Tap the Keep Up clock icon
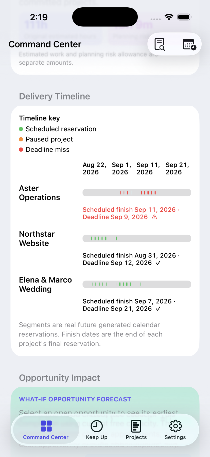 [x=97, y=426]
